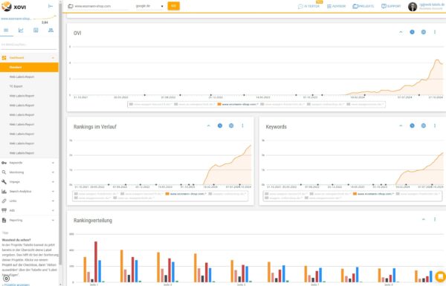Viewport: 446px width, 286px height.
Task: Open the google.de search engine dropdown
Action: pos(149,6)
